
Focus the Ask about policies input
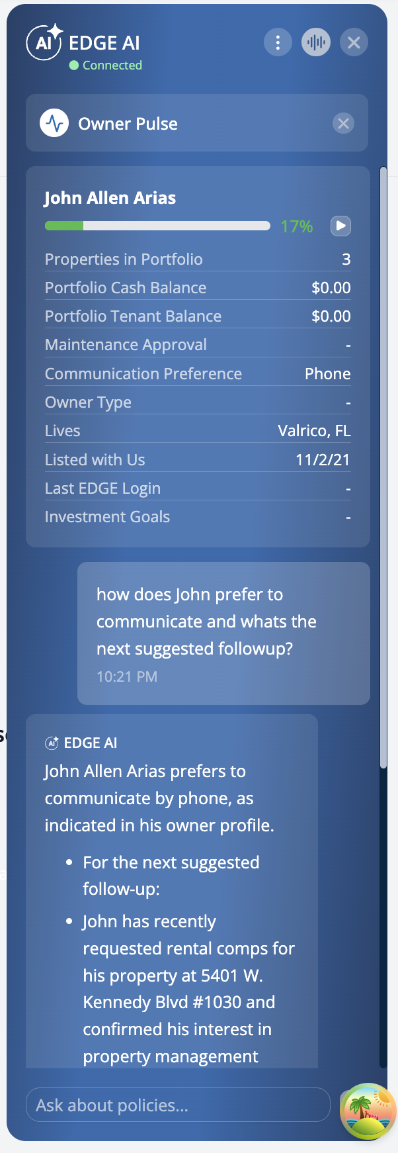click(178, 1105)
